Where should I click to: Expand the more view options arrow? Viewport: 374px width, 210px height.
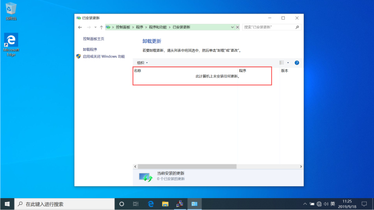point(288,63)
